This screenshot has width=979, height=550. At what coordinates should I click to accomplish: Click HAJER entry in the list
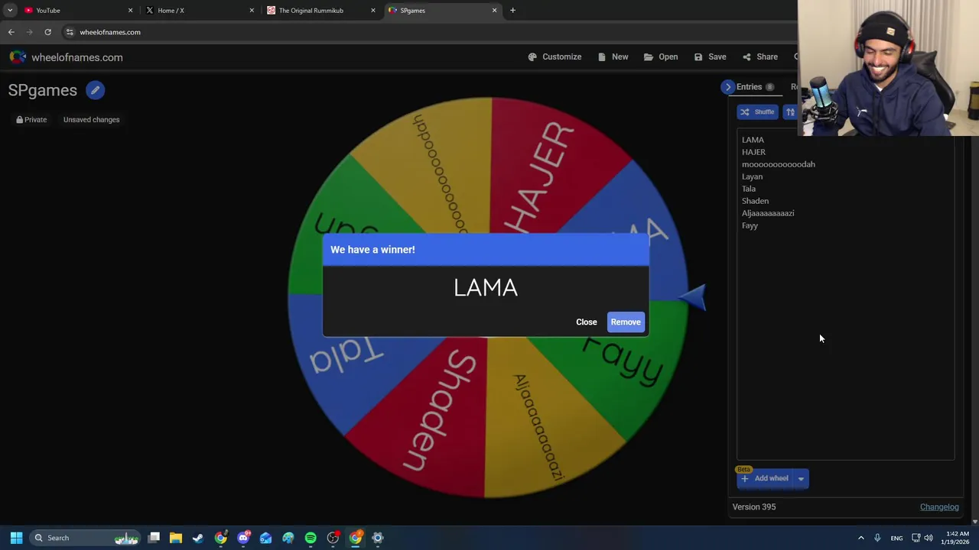click(753, 152)
